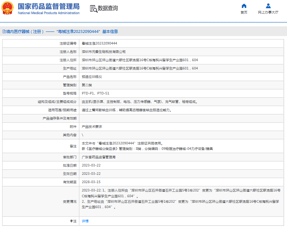
Task: Click the national emblem logo
Action: 8,8
